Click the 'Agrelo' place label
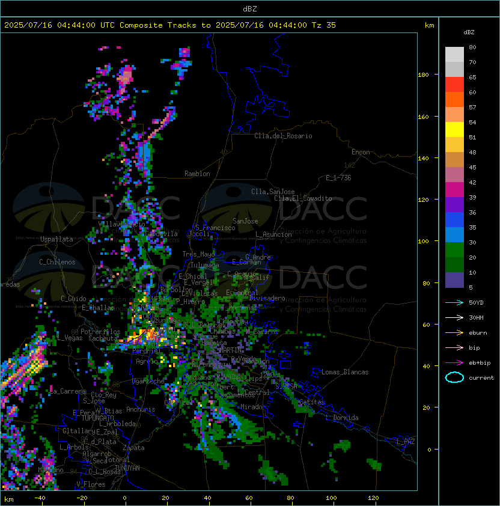The height and width of the screenshot is (506, 500). click(147, 361)
